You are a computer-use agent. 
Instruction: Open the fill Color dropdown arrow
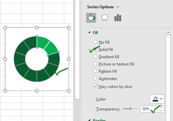pyautogui.click(x=161, y=99)
